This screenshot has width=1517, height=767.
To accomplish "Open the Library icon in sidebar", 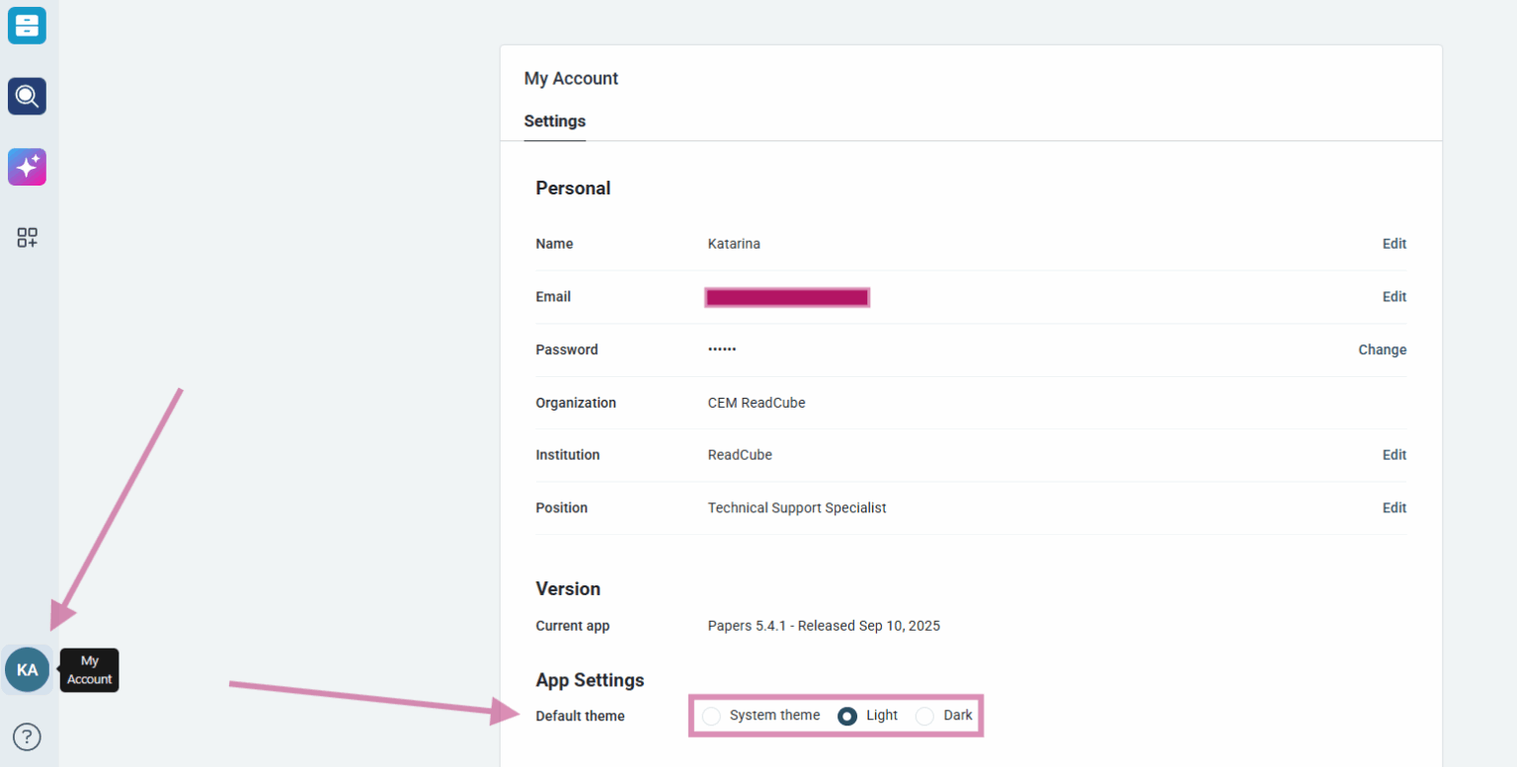I will pos(27,26).
